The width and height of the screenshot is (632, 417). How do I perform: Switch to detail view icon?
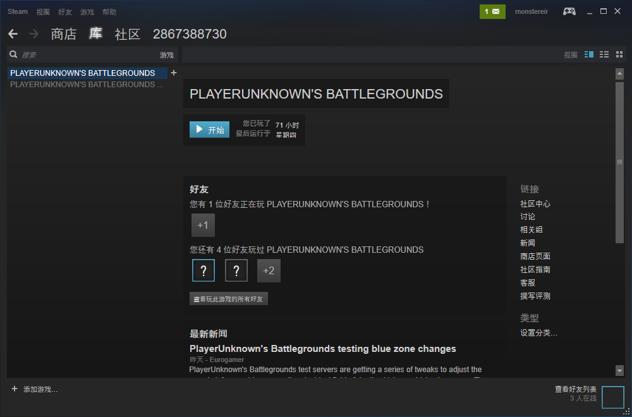coord(589,54)
